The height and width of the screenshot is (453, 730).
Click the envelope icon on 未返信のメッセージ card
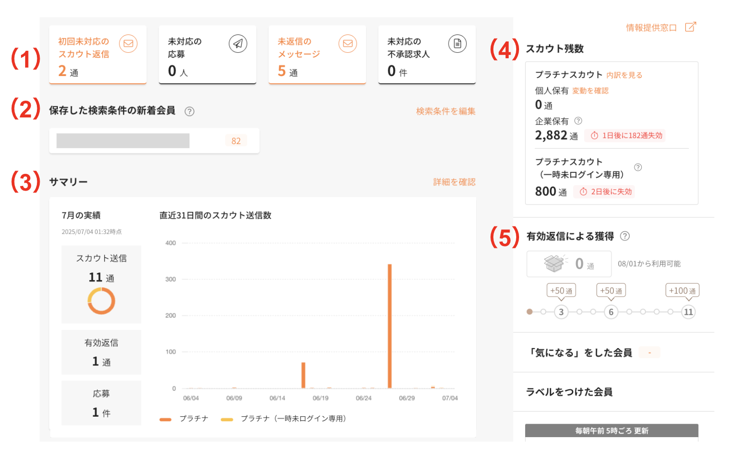tap(347, 44)
